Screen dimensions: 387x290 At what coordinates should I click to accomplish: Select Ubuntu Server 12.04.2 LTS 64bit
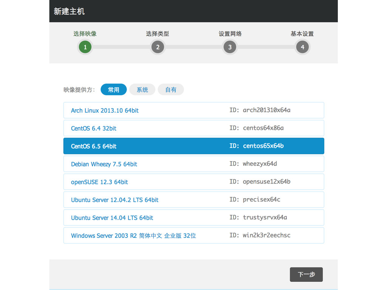(194, 200)
